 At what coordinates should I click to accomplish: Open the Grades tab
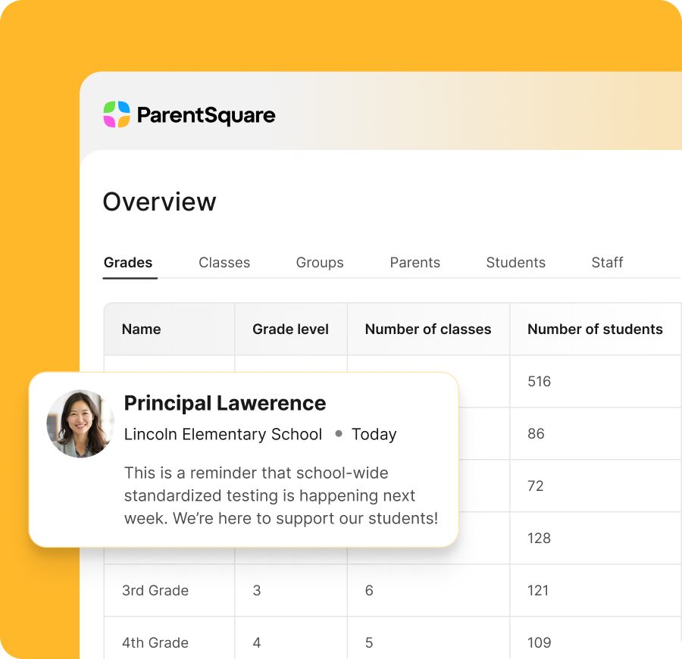tap(128, 263)
